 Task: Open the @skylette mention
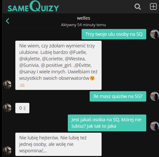(x=30, y=59)
